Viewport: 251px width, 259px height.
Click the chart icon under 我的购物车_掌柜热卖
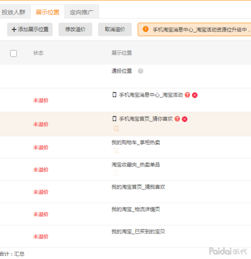point(116,151)
